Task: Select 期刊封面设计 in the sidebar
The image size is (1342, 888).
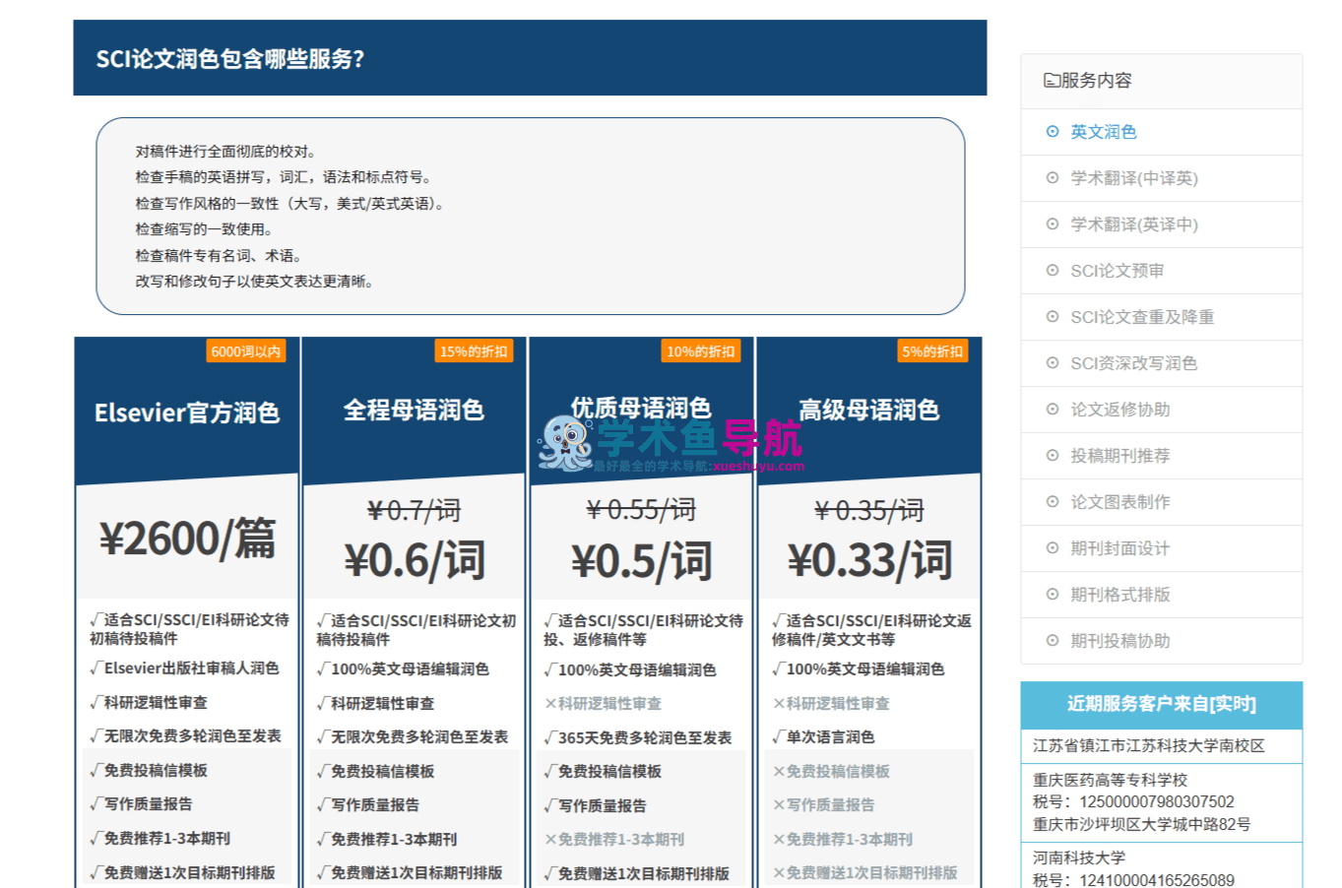Action: click(x=1120, y=548)
